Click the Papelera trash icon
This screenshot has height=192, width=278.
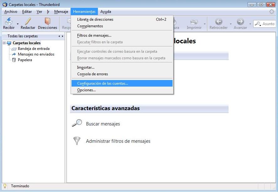(x=14, y=60)
